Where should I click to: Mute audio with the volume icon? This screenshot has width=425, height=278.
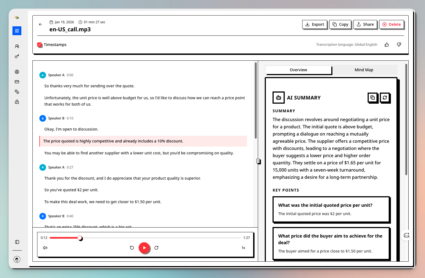(x=45, y=248)
